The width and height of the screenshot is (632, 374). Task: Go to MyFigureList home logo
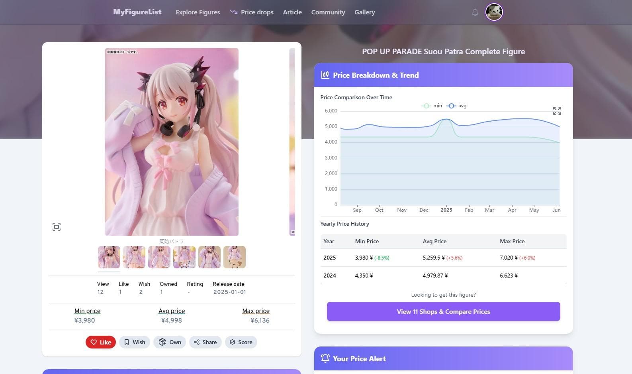tap(137, 12)
